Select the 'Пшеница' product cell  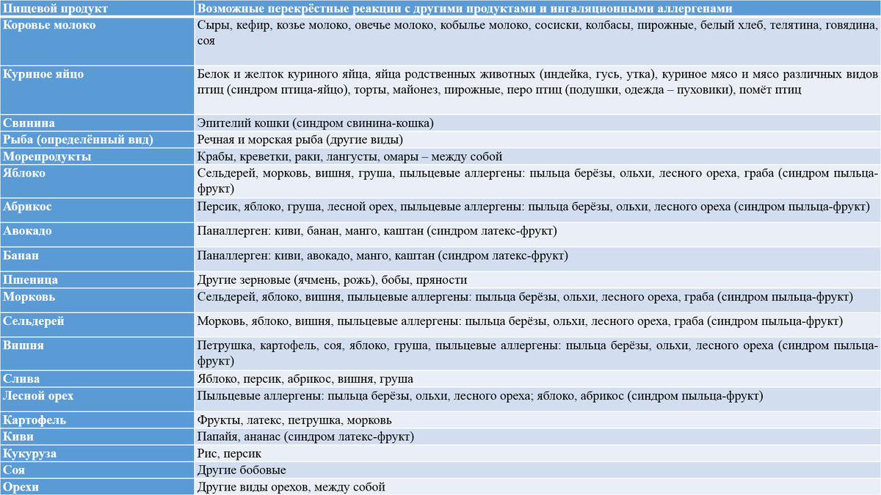pos(98,280)
